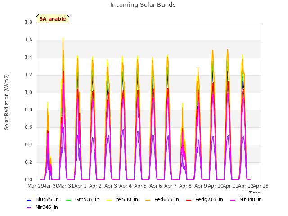Click the 0.2 y-axis tick label
Screen dimensions: 288x216
pos(28,162)
